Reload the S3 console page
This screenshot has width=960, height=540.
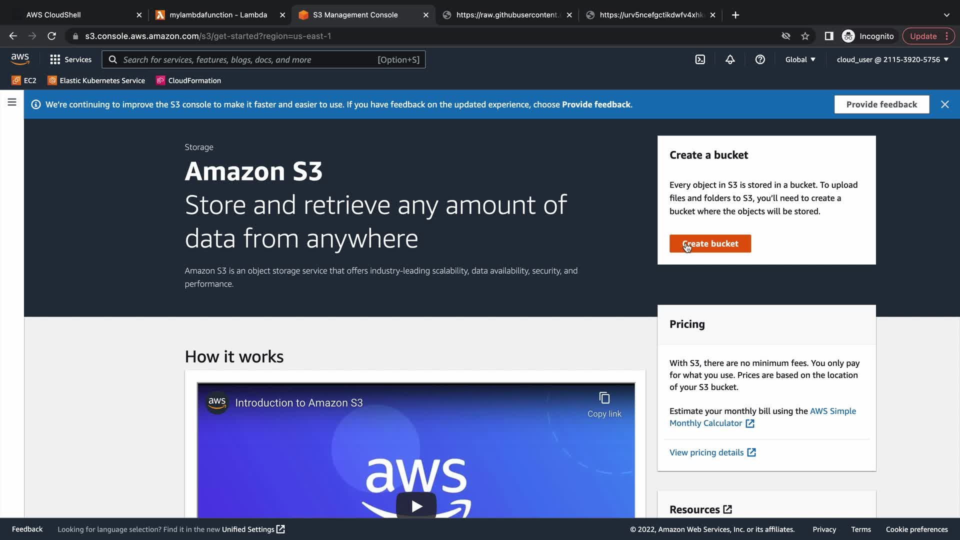(x=51, y=36)
